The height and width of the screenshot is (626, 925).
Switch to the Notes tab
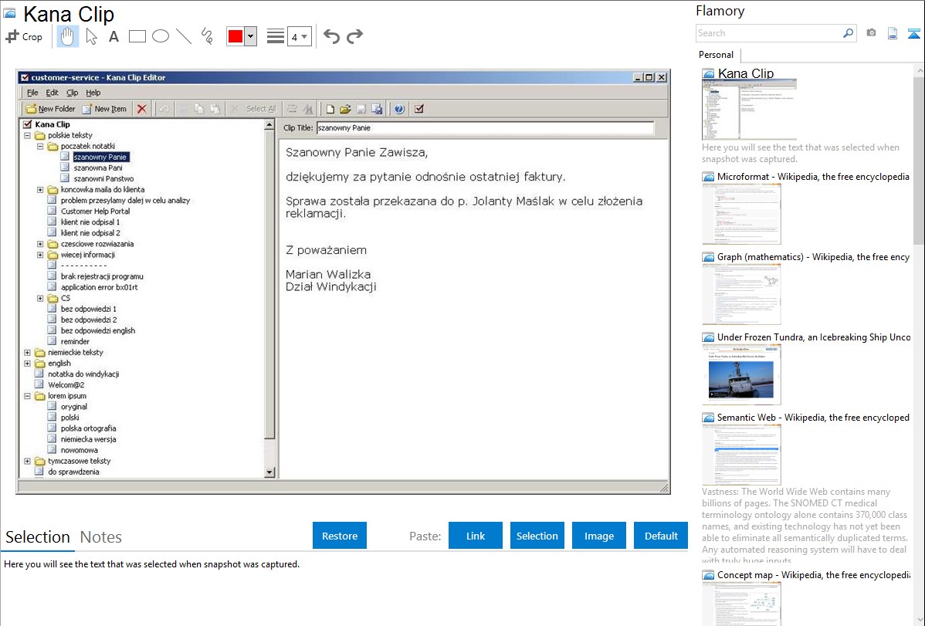[100, 537]
